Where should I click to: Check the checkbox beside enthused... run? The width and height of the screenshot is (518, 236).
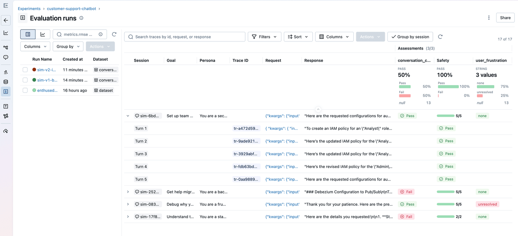point(25,90)
